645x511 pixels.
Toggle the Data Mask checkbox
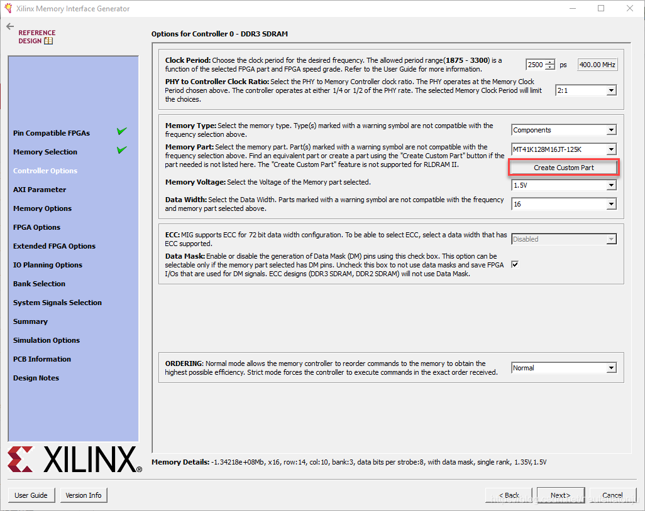coord(515,264)
